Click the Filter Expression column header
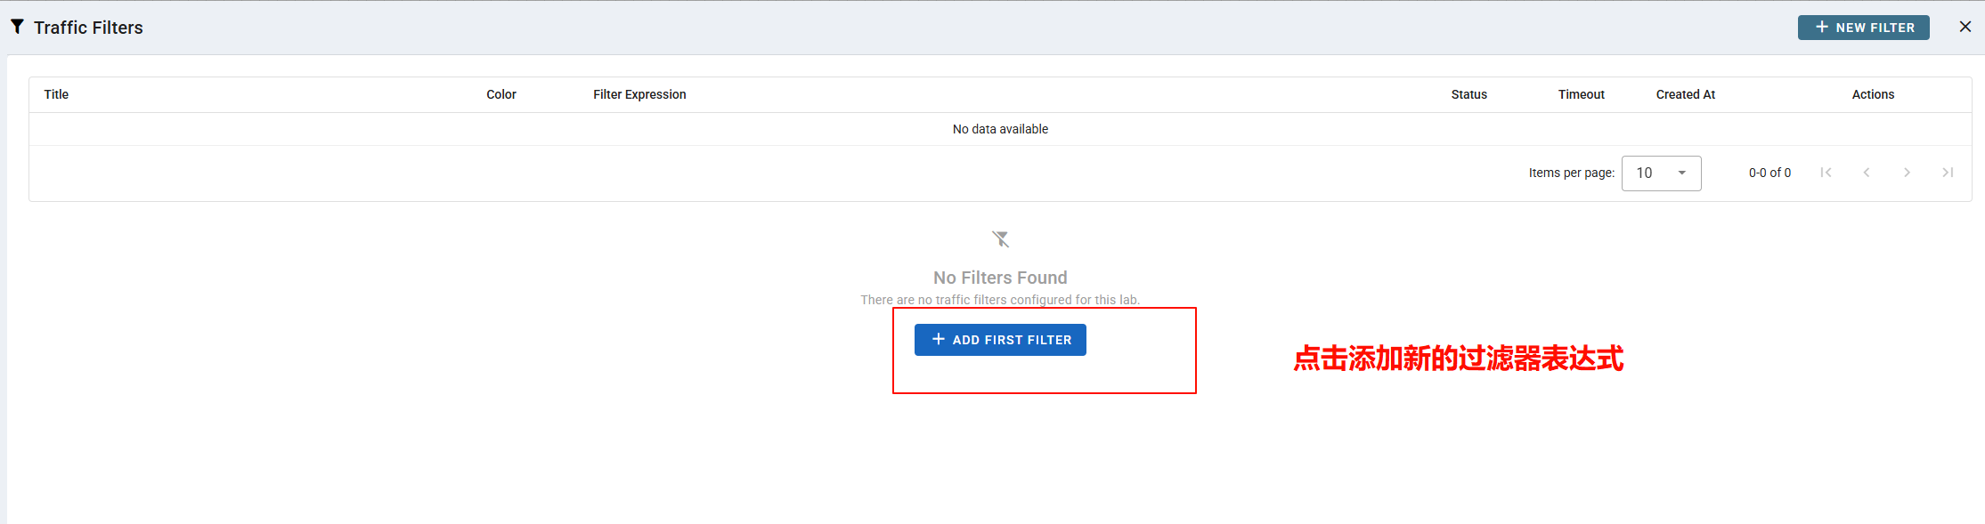1985x524 pixels. (x=639, y=94)
